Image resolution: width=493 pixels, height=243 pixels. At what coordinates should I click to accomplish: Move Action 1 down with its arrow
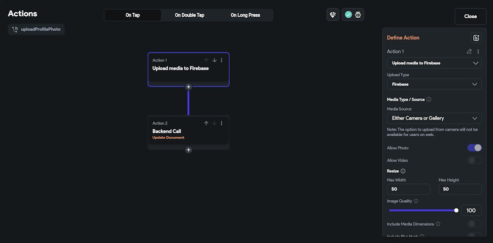[214, 60]
